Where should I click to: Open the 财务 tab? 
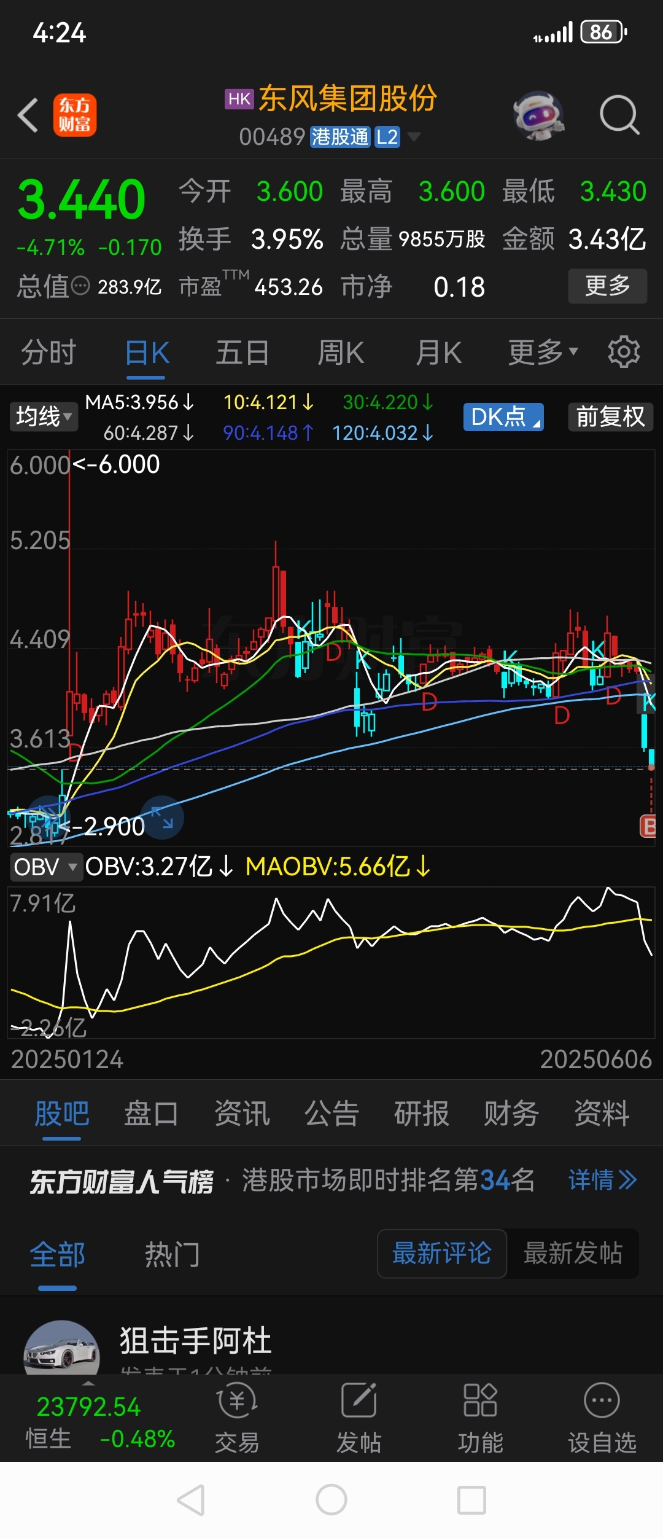[511, 1114]
